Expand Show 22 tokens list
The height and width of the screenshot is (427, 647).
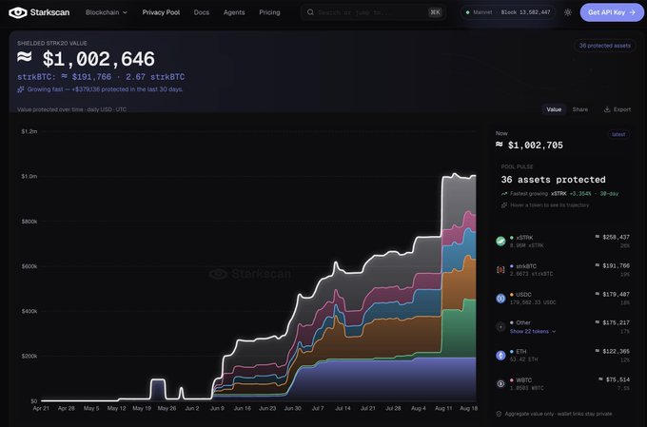pos(533,331)
